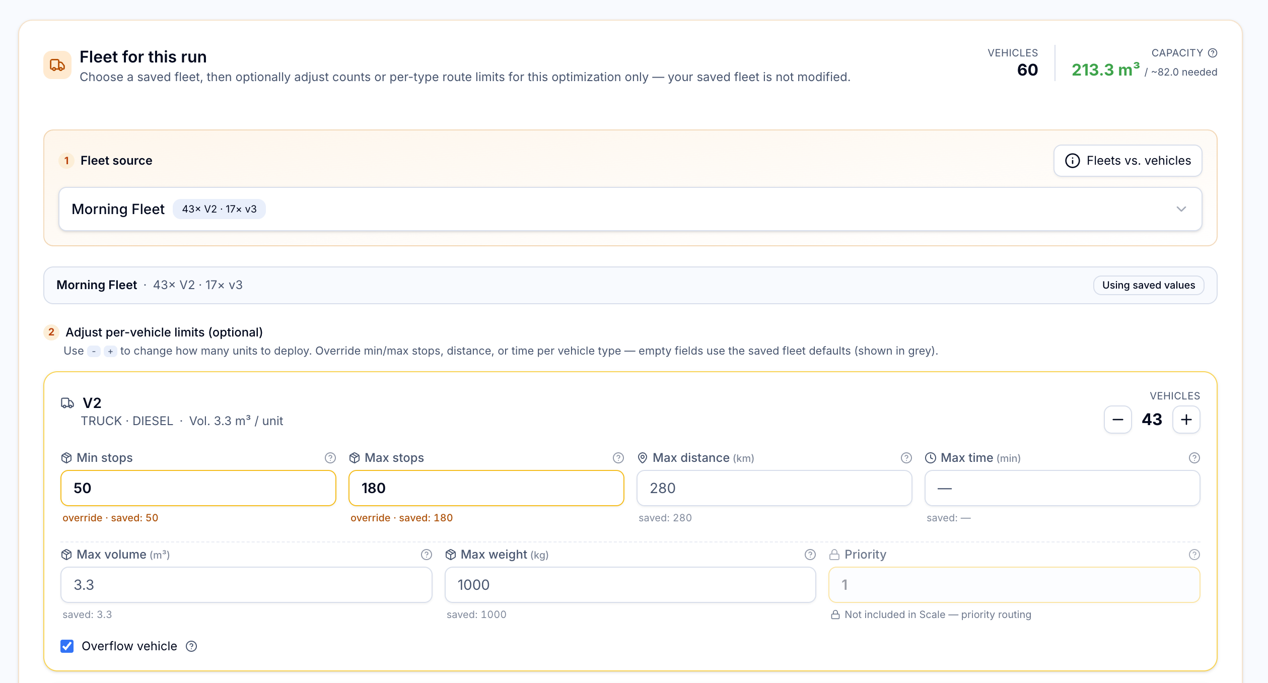Screen dimensions: 1268x683
Task: Click the orange fleet truck icon
Action: click(x=57, y=65)
